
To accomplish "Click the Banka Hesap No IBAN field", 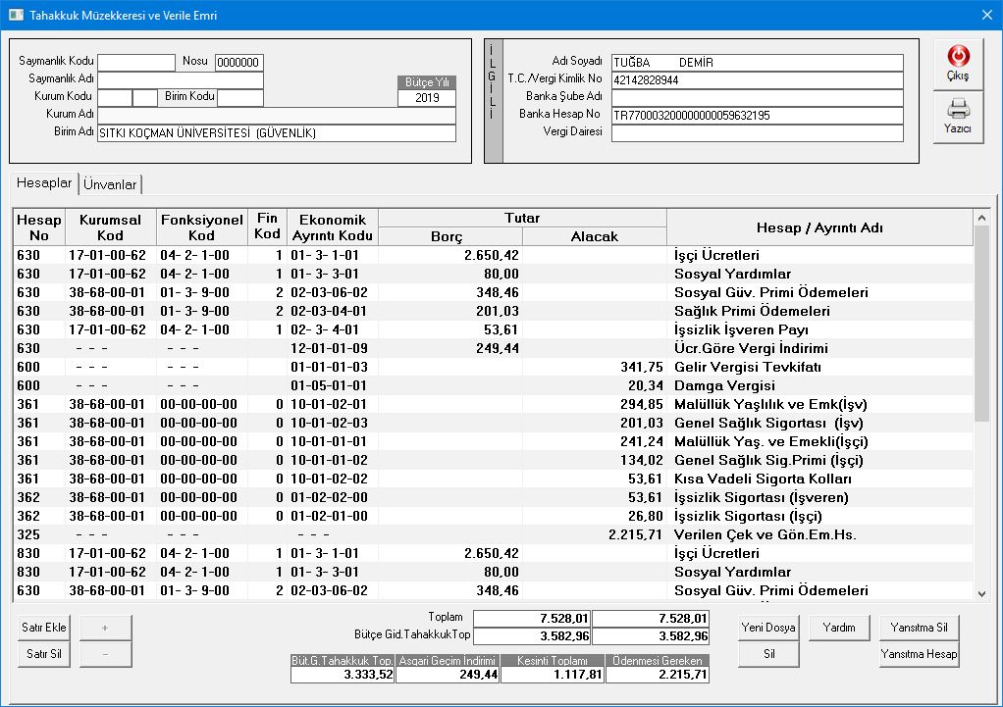I will pos(756,116).
